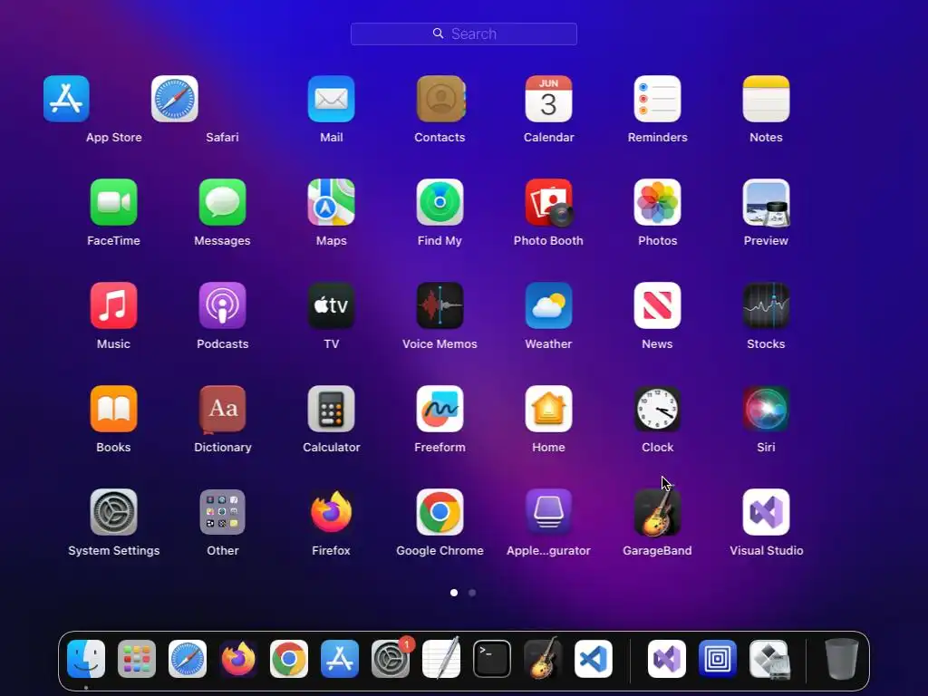Launch GarageBand from the Launchpad grid
Viewport: 928px width, 696px height.
(x=658, y=512)
